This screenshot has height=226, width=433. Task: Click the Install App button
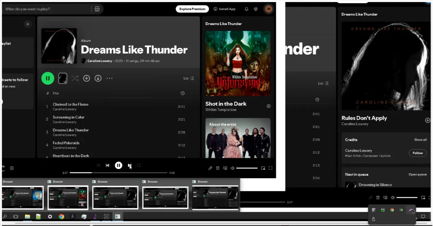(x=224, y=9)
